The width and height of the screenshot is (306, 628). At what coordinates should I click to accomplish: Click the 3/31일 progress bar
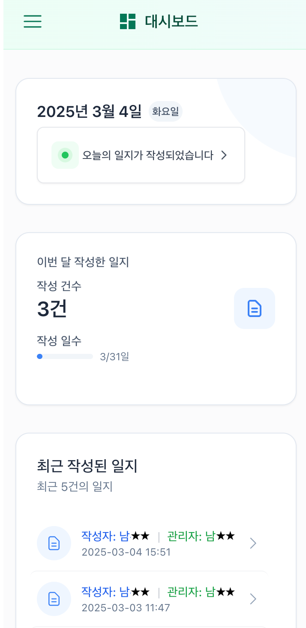[65, 356]
